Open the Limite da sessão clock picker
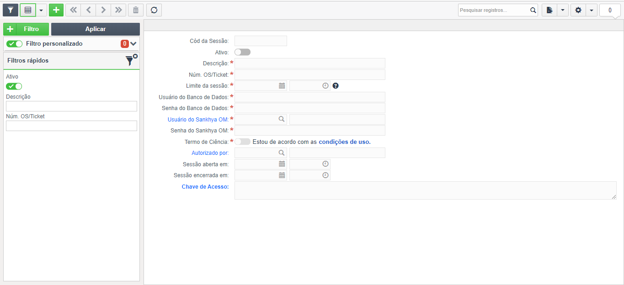Image resolution: width=624 pixels, height=285 pixels. [325, 85]
